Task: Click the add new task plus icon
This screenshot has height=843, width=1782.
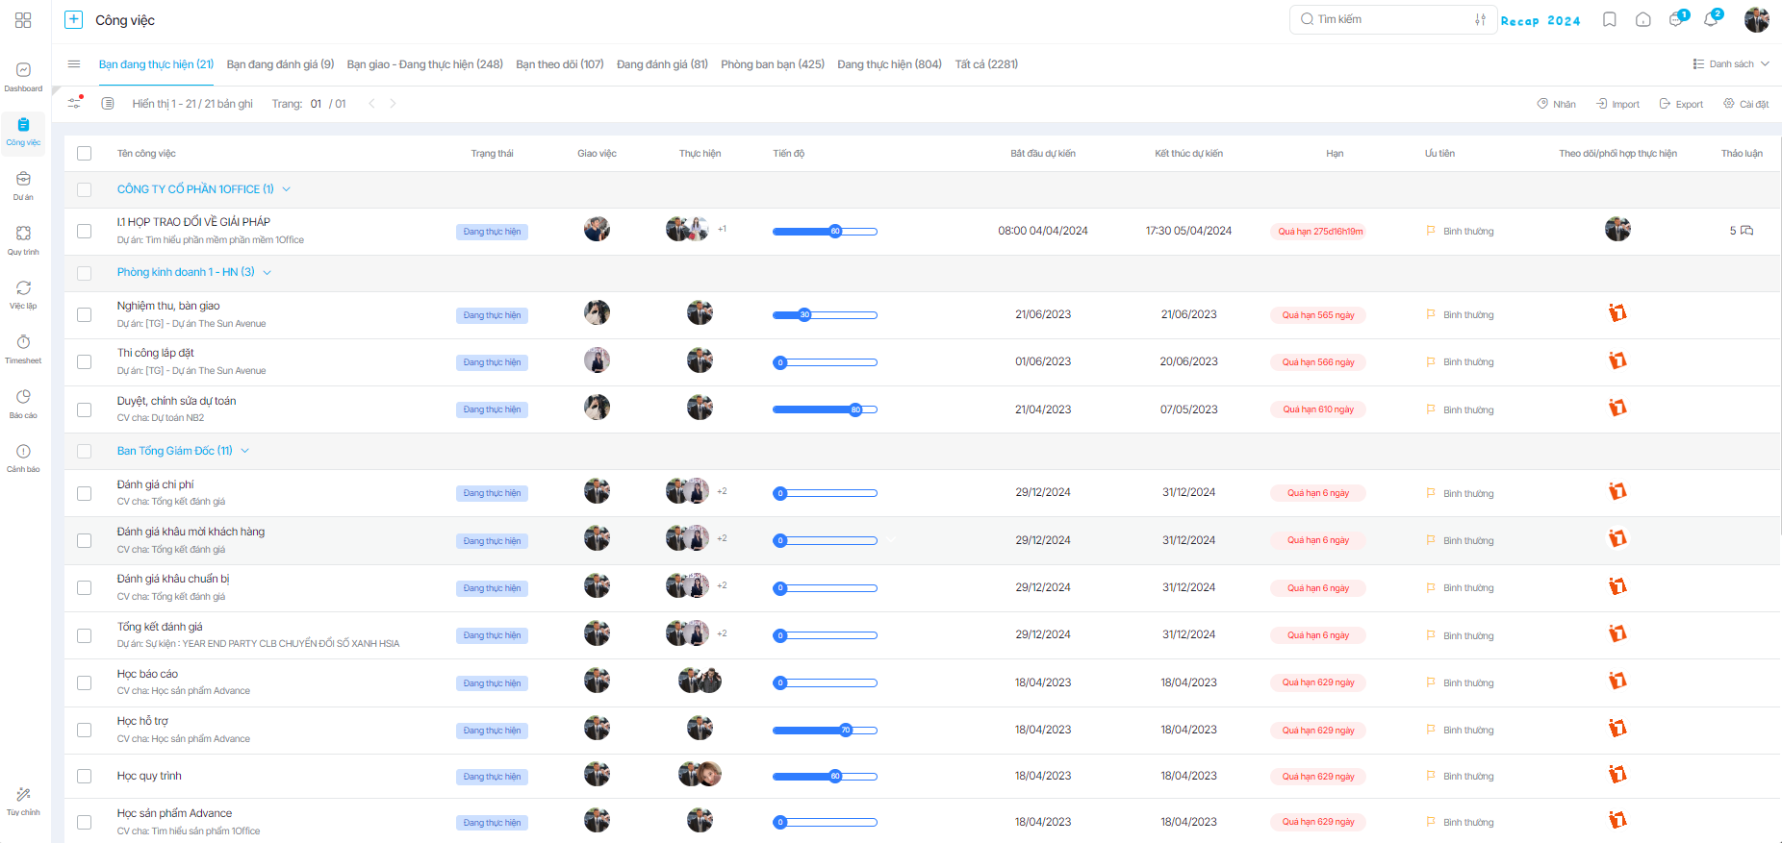Action: coord(73,20)
